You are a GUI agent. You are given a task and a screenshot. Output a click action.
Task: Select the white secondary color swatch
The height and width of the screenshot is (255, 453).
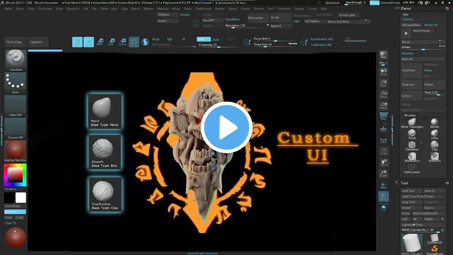tap(21, 198)
